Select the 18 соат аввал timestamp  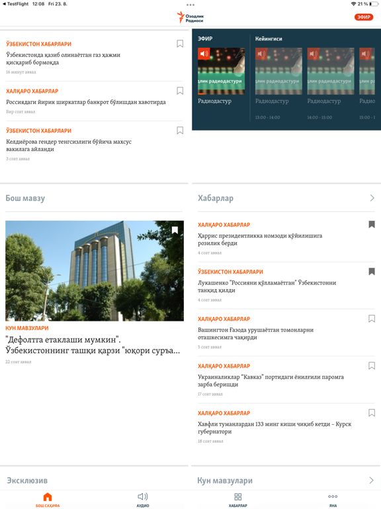tap(210, 441)
